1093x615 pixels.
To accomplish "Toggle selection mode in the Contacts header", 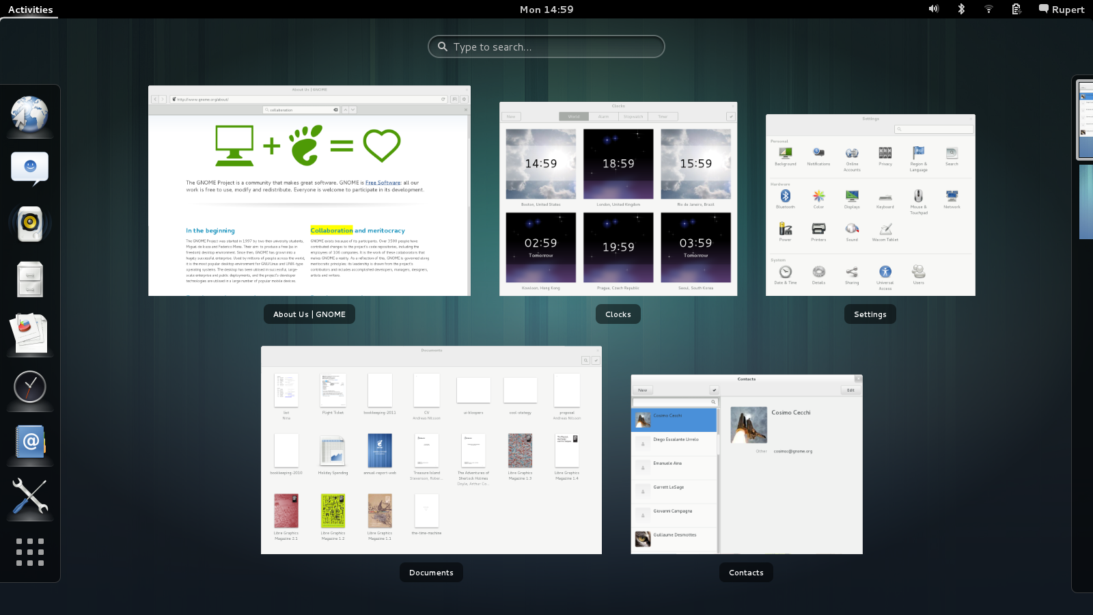I will (x=713, y=389).
